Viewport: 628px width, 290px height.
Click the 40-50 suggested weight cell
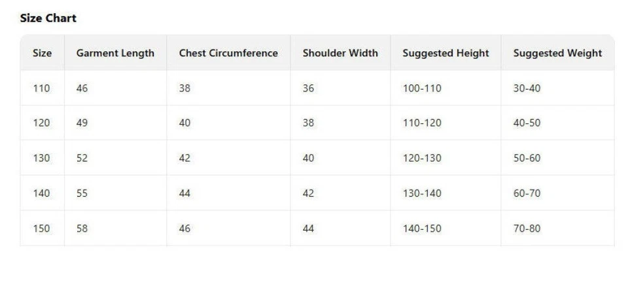coord(527,123)
